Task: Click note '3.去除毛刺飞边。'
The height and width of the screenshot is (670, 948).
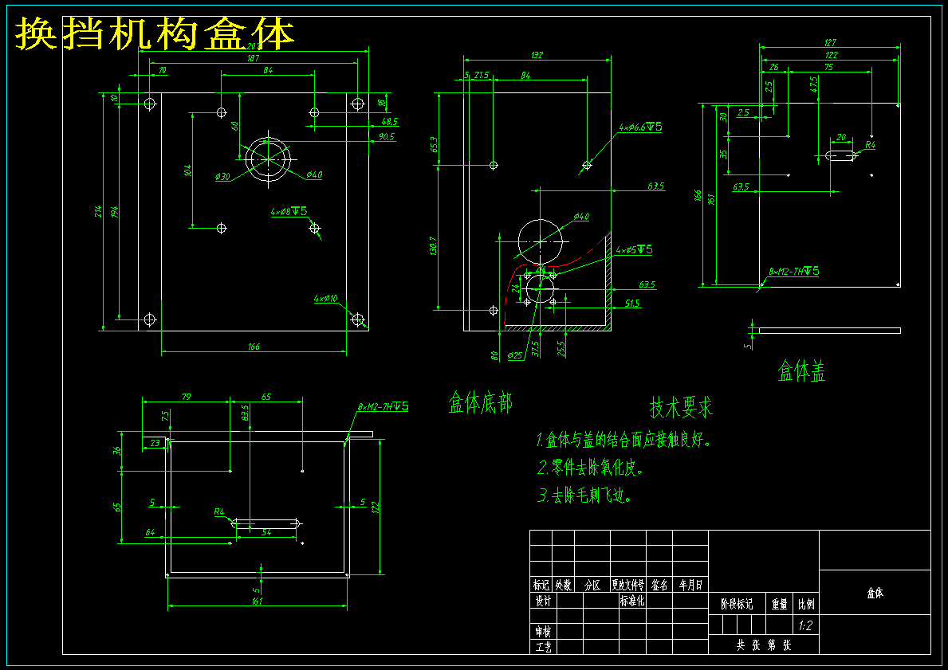Action: click(x=585, y=496)
